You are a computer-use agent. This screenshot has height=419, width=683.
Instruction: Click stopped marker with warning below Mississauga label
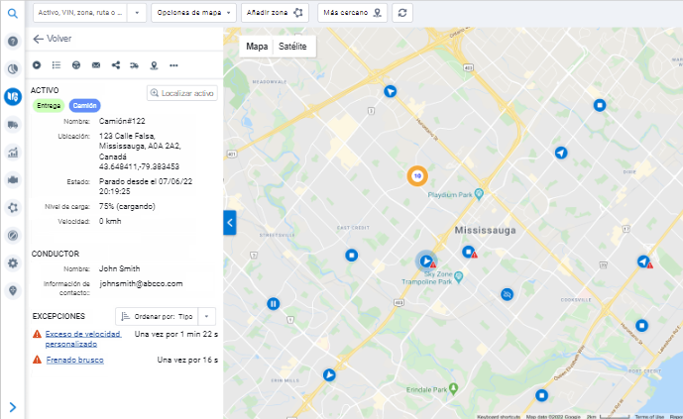[469, 252]
